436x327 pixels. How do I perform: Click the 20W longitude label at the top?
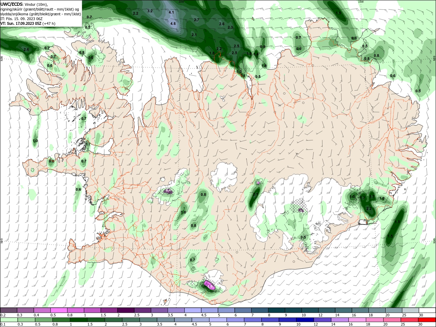[x=181, y=2]
